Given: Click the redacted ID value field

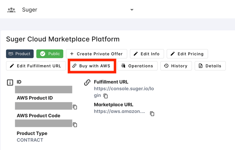Looking at the screenshot, I should coord(44,89).
